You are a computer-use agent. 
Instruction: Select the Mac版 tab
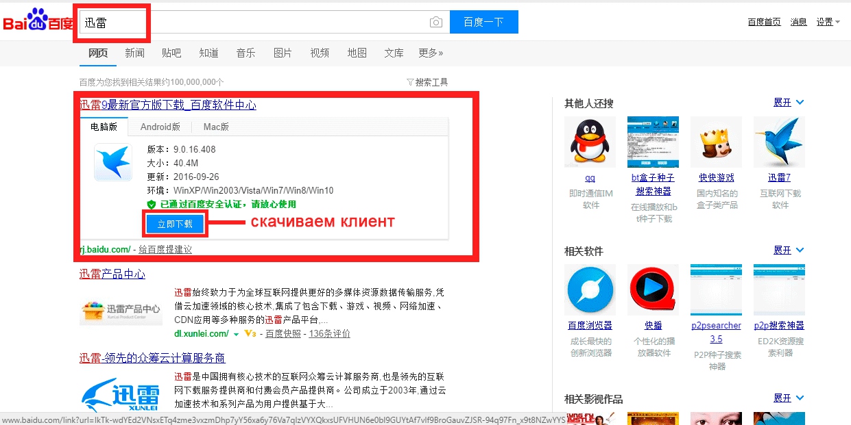(216, 127)
